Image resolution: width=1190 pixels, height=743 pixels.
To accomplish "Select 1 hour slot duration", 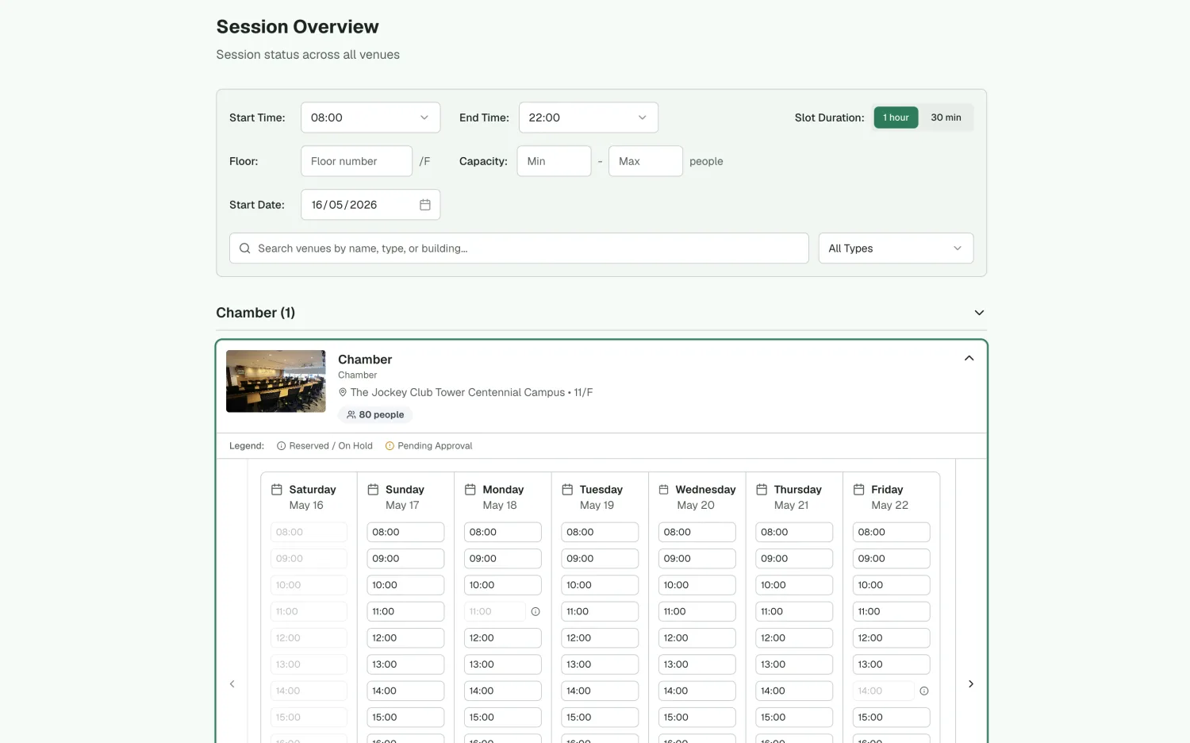I will (x=896, y=117).
